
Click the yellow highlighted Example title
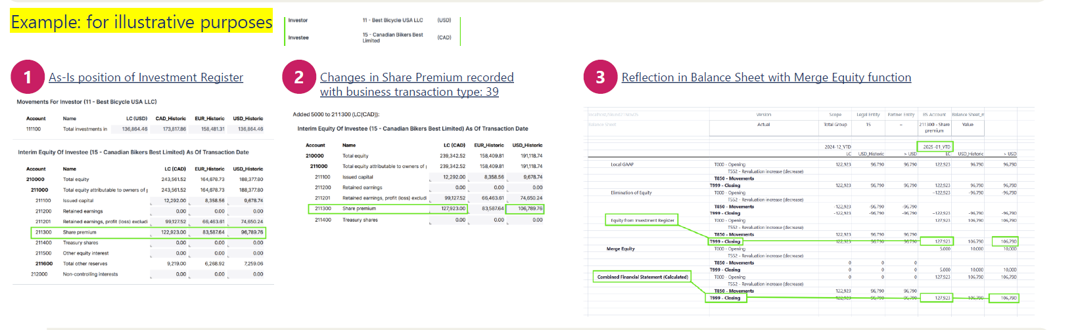point(141,22)
